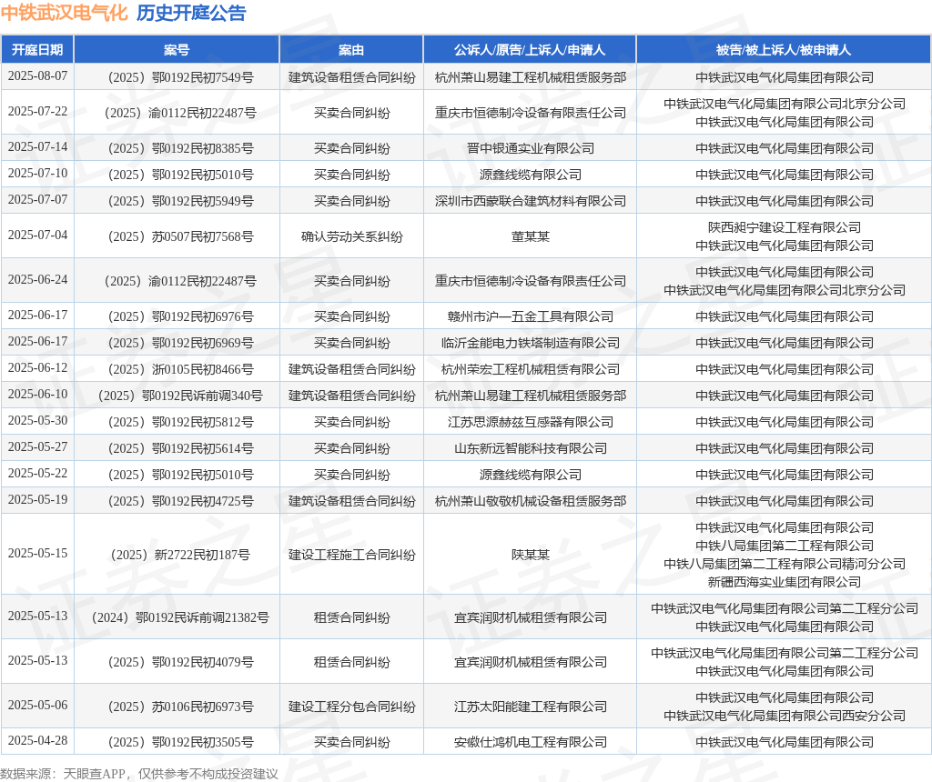Click the 开庭日期 column header
This screenshot has height=782, width=932.
click(37, 50)
